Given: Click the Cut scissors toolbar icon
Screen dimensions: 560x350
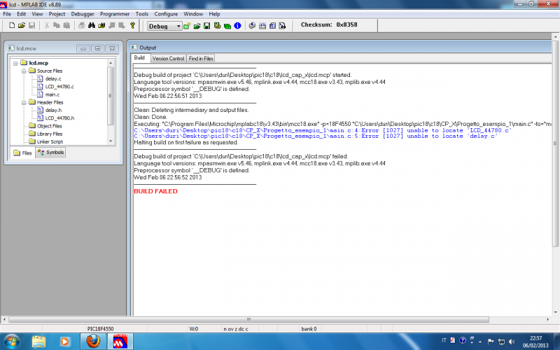Looking at the screenshot, I should click(x=47, y=25).
